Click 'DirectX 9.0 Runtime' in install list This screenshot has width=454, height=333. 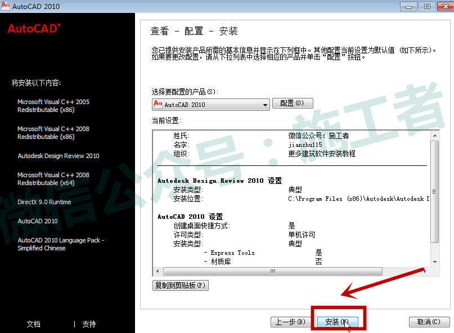pyautogui.click(x=44, y=202)
